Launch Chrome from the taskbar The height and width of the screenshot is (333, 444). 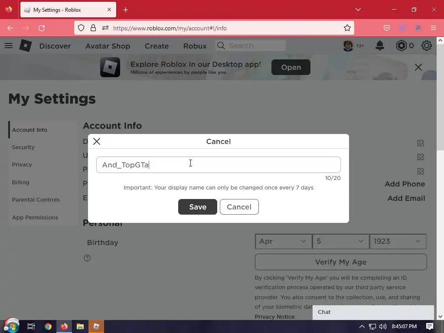point(48,326)
